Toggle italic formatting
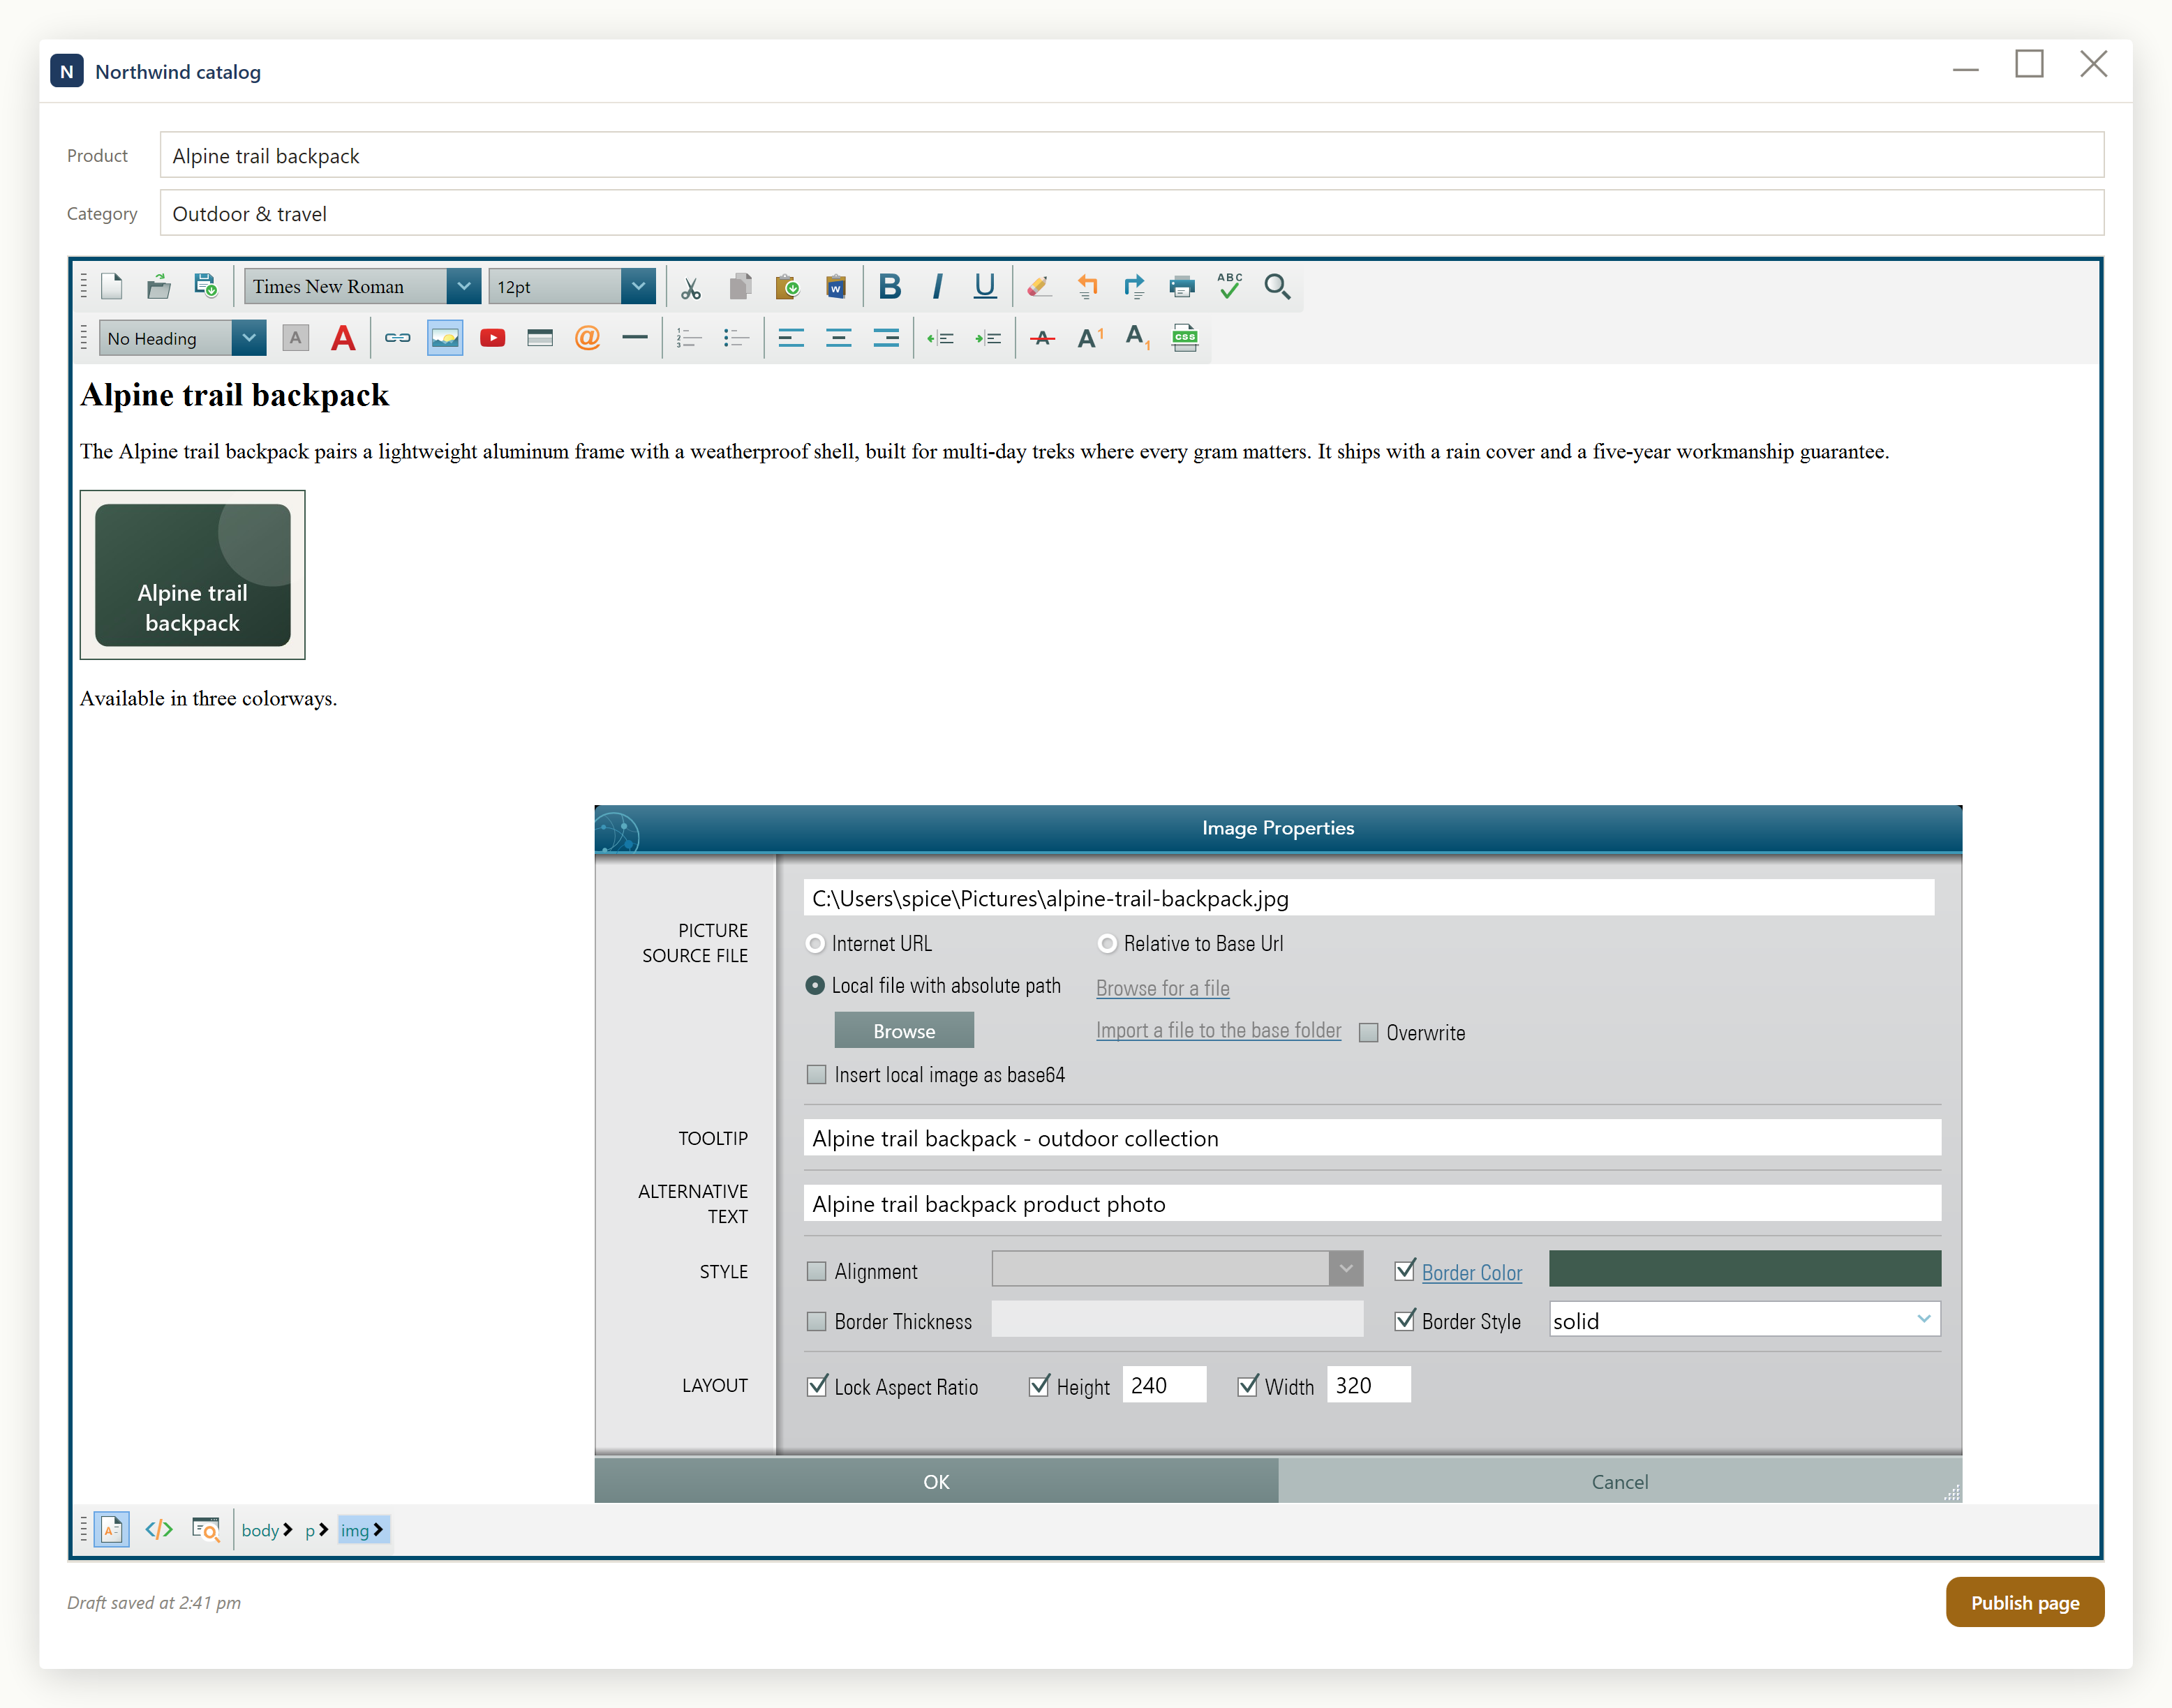Image resolution: width=2172 pixels, height=1708 pixels. click(937, 288)
